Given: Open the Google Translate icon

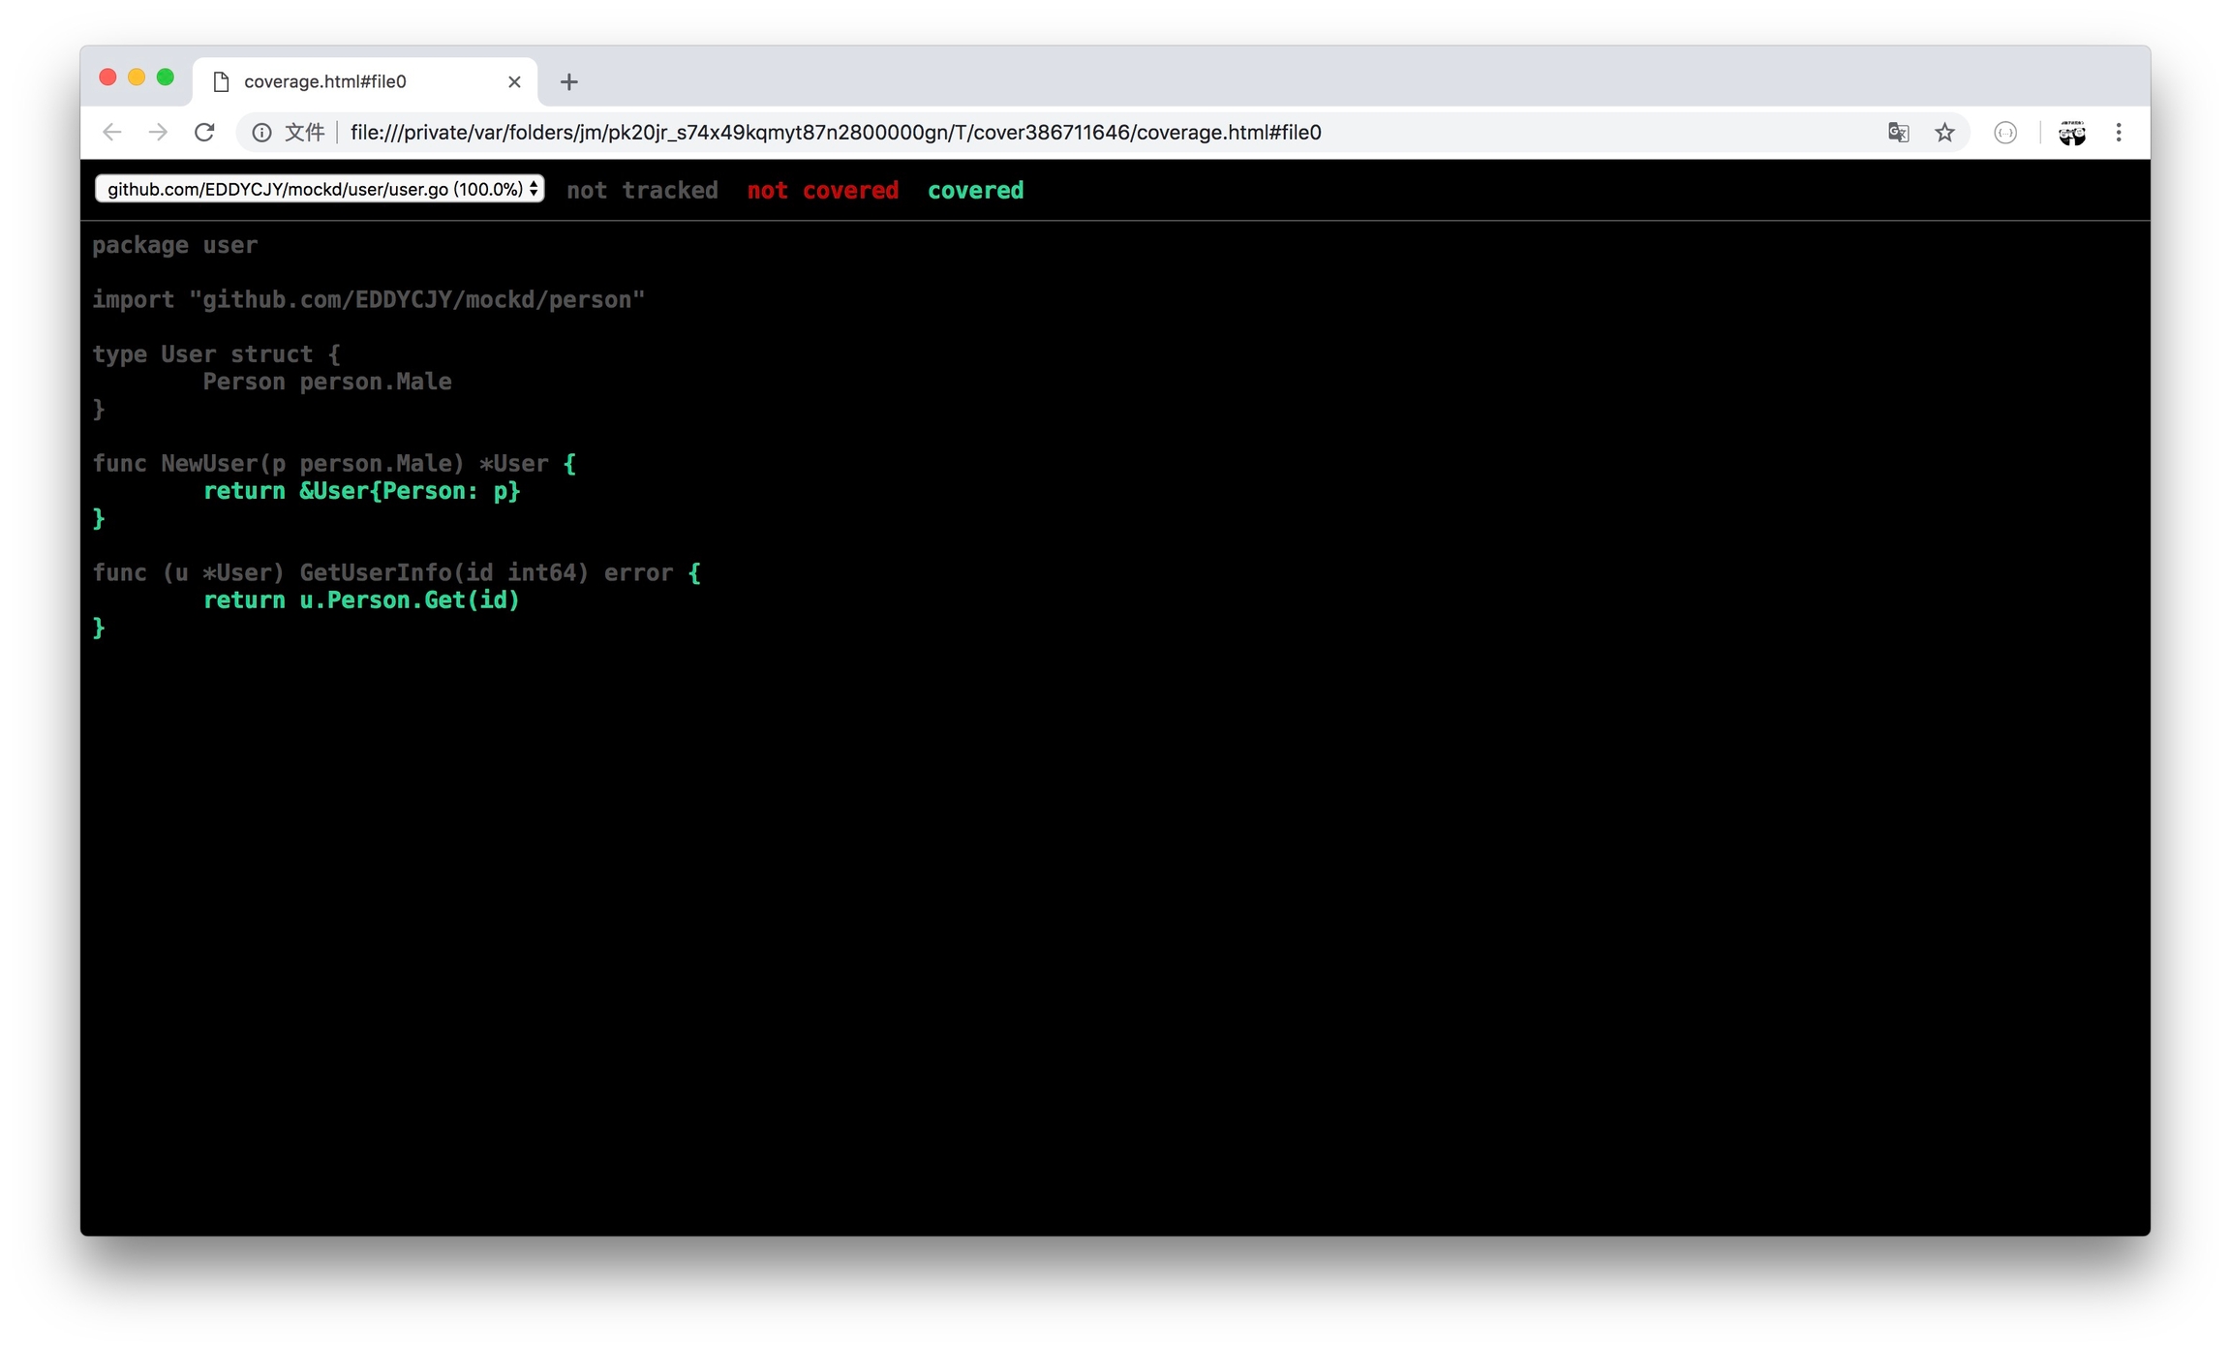Looking at the screenshot, I should pos(1898,133).
